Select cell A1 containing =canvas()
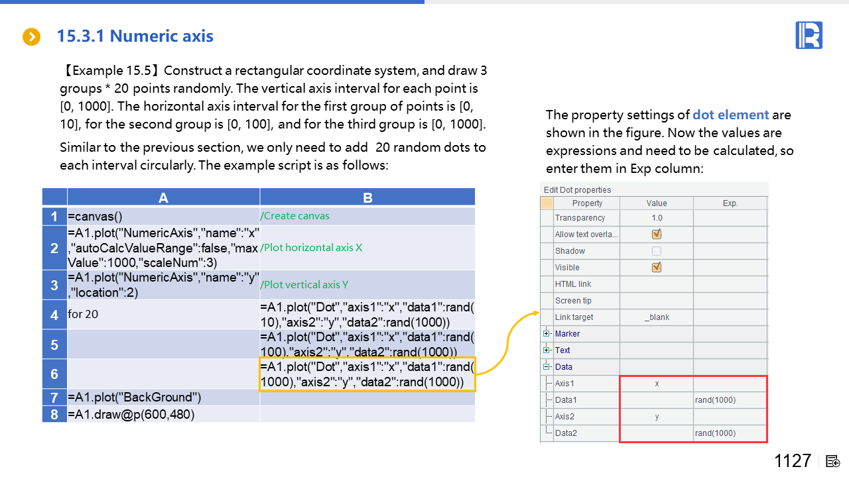Screen dimensions: 849x477 (x=163, y=216)
